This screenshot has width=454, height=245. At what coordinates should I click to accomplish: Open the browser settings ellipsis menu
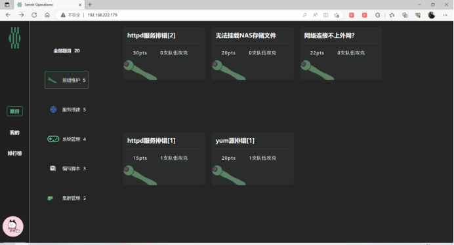tap(445, 15)
